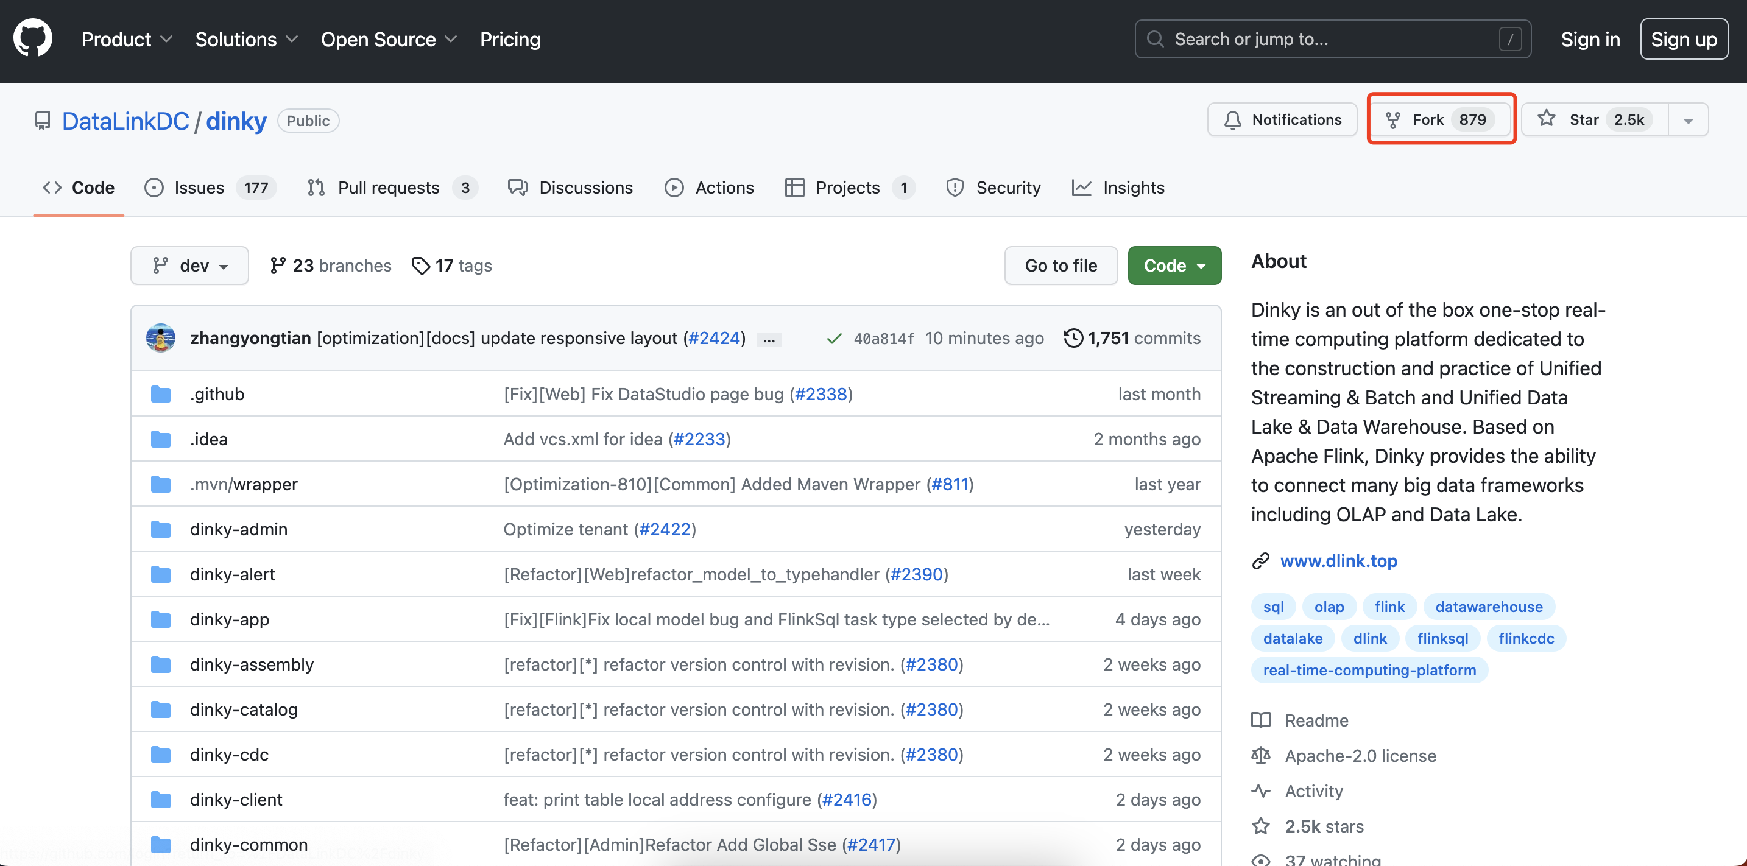
Task: Open the 23 branches link
Action: 331,266
